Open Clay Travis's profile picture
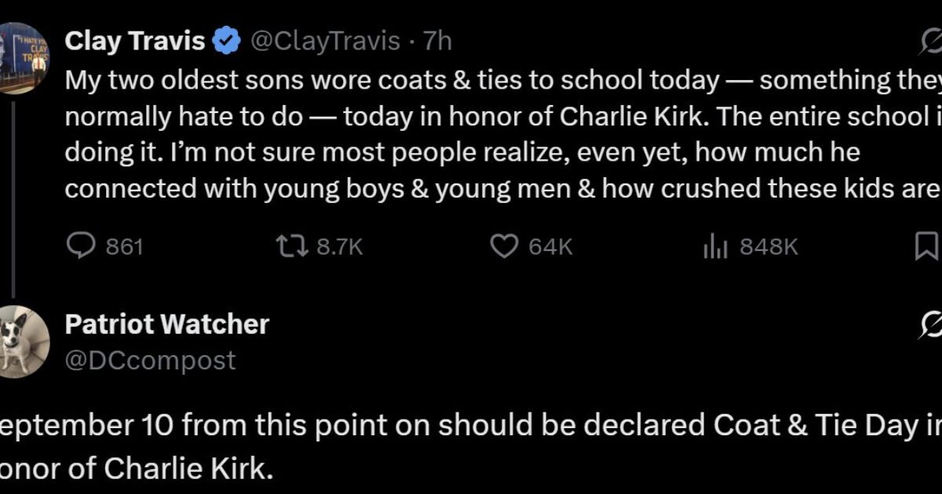Screen dimensions: 942x494 (24, 60)
